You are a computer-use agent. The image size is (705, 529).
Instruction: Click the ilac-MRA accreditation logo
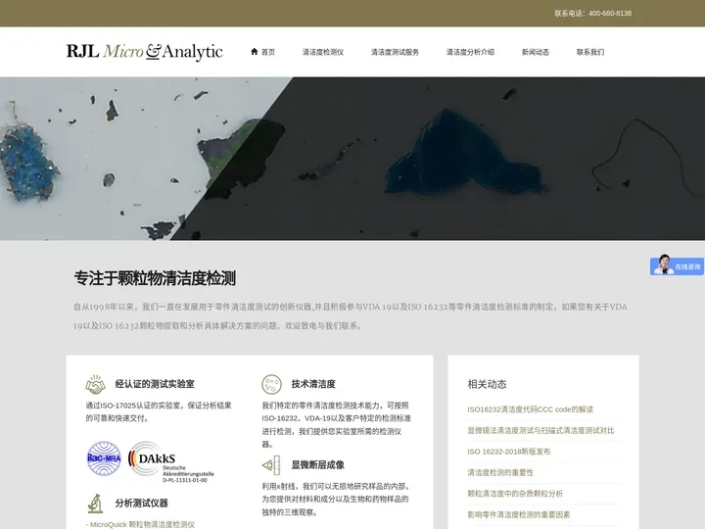click(104, 458)
